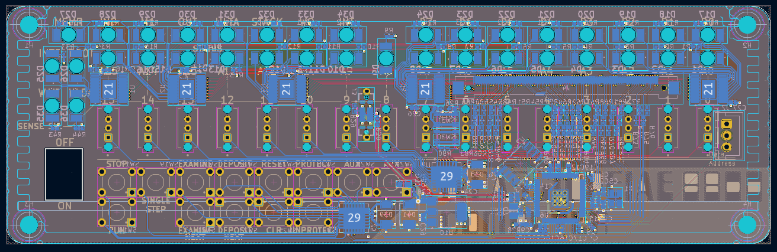Select the D17 LED pad
Image resolution: width=777 pixels, height=252 pixels.
pyautogui.click(x=706, y=35)
